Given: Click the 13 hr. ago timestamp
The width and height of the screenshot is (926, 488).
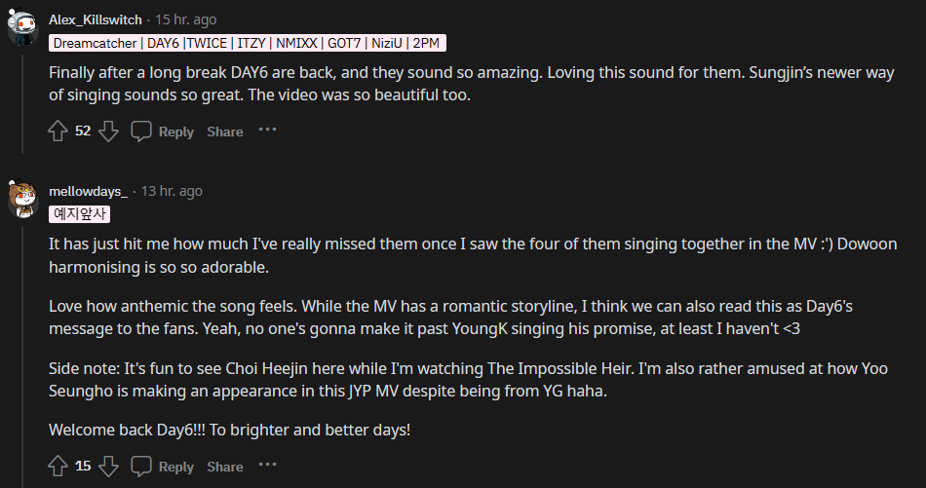Looking at the screenshot, I should (172, 191).
